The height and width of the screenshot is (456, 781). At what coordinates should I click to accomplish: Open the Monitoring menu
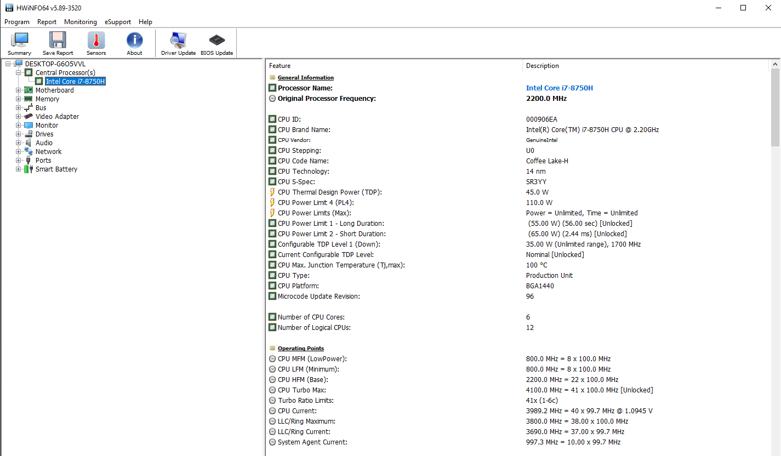coord(81,22)
